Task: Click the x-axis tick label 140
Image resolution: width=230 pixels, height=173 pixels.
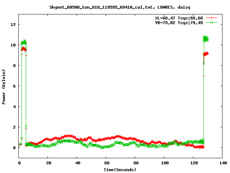Action: tap(223, 163)
